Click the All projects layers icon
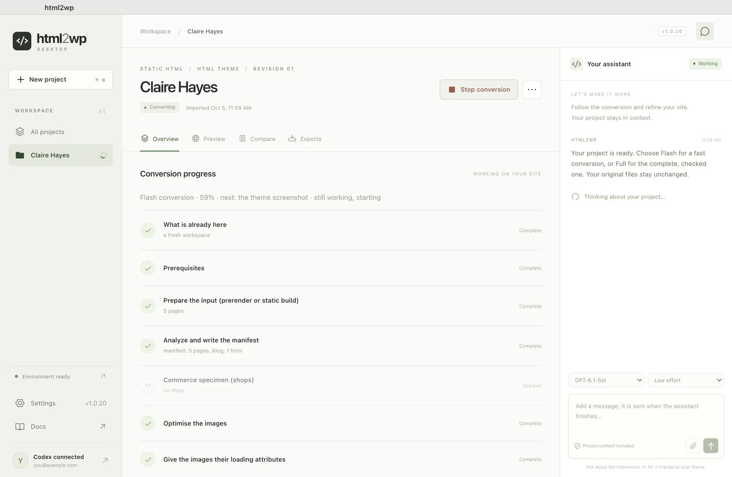Image resolution: width=732 pixels, height=477 pixels. 20,132
